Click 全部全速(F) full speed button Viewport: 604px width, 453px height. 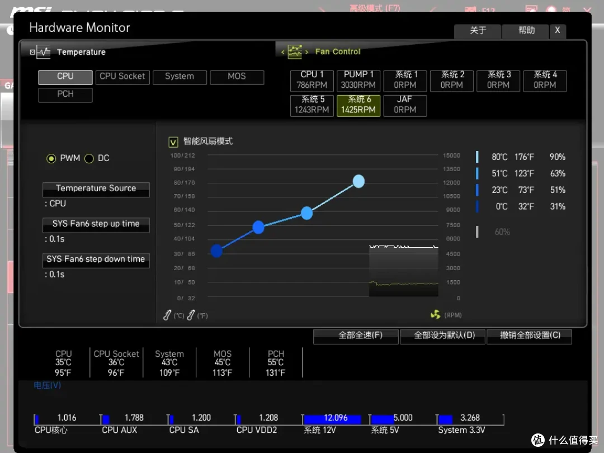point(356,336)
